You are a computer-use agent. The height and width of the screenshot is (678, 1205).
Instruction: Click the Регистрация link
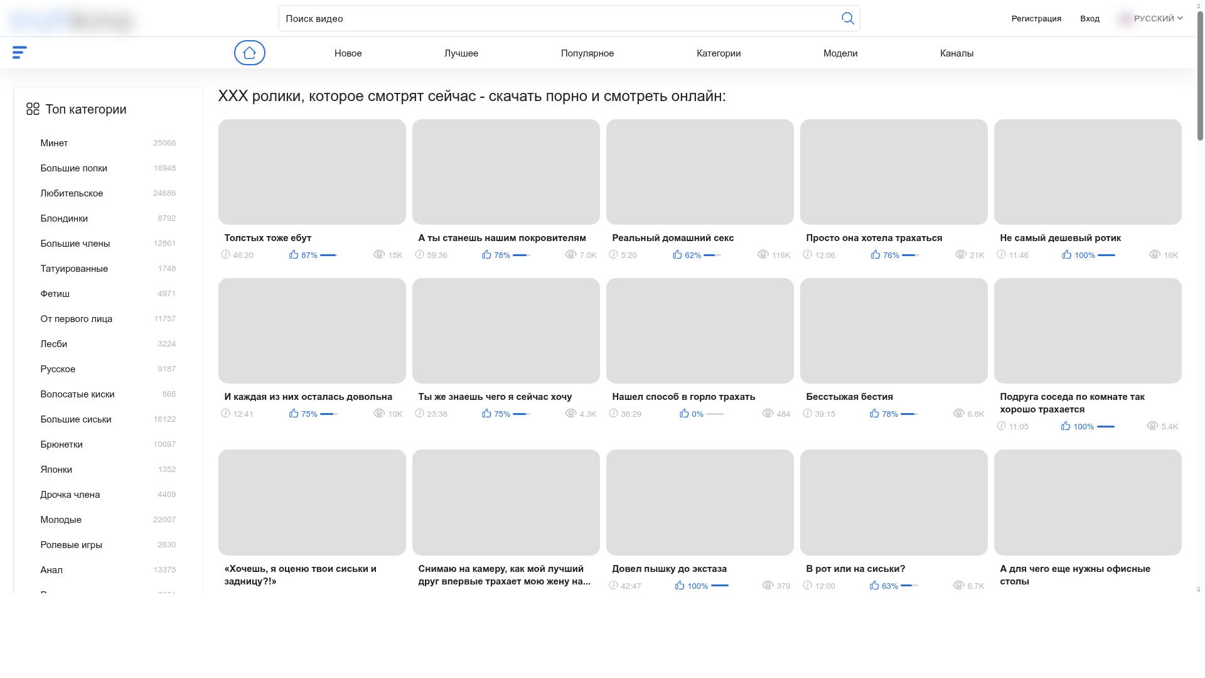tap(1036, 18)
